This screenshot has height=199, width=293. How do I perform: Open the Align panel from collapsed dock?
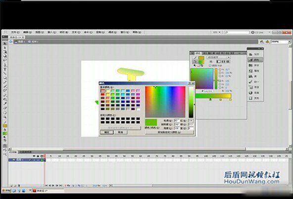255,54
